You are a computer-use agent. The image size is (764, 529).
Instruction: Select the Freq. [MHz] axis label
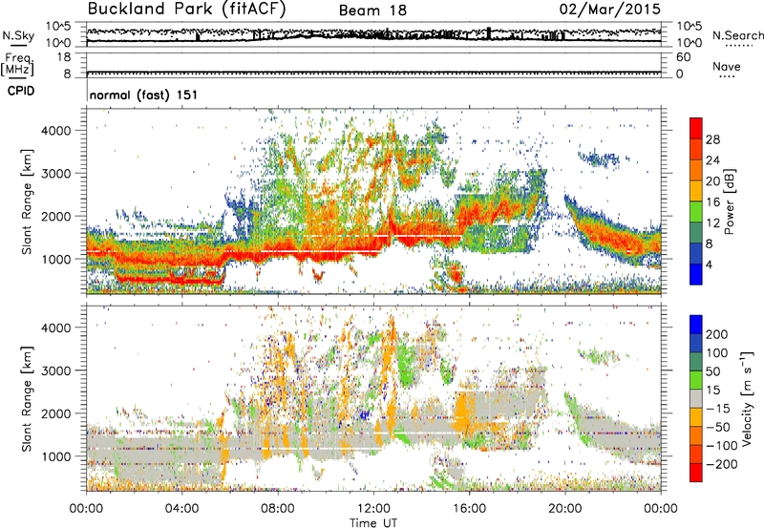(x=17, y=64)
